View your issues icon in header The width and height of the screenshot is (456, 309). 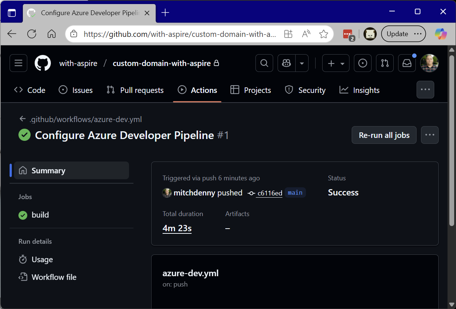(363, 63)
